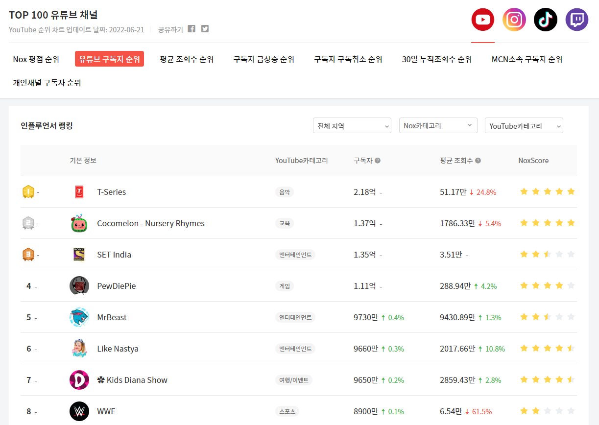The height and width of the screenshot is (425, 599).
Task: Open the WWE channel link
Action: pos(106,411)
